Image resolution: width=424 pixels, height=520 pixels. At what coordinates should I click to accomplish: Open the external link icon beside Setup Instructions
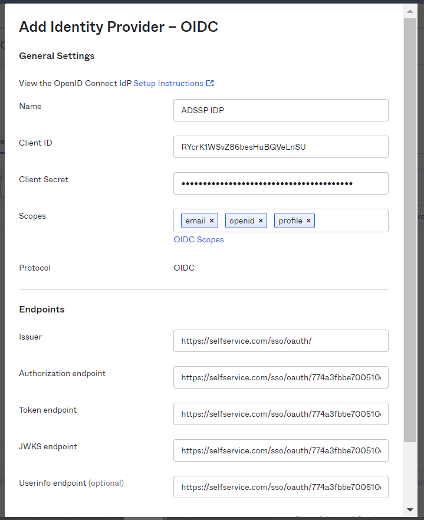(210, 84)
